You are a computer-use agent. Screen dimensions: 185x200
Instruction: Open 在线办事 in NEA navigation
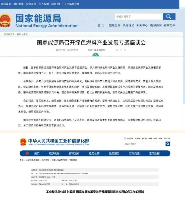click(x=170, y=25)
